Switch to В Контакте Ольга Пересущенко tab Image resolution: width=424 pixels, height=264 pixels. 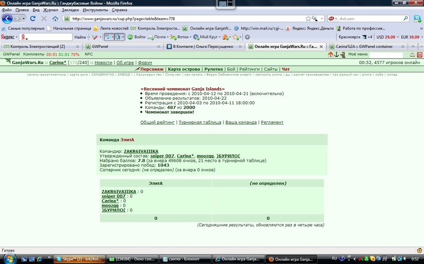tap(204, 47)
